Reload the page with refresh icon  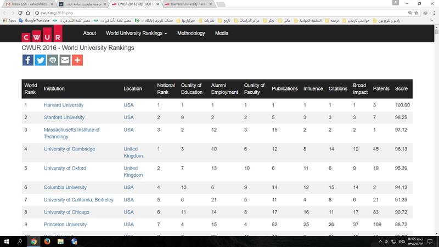(x=20, y=13)
